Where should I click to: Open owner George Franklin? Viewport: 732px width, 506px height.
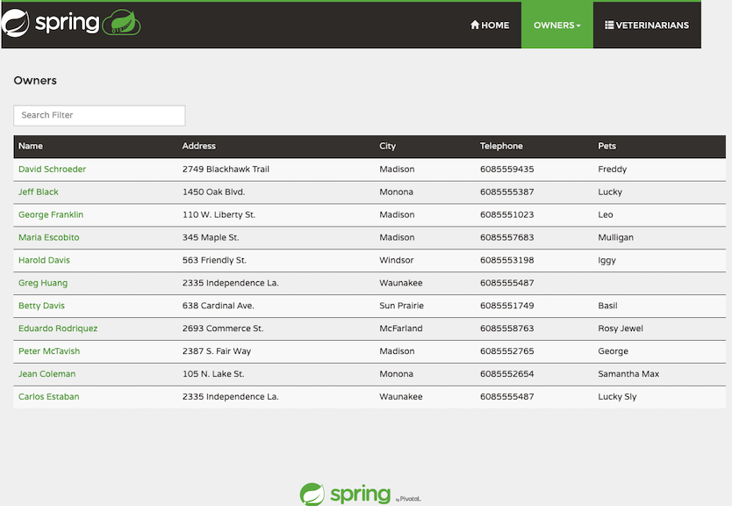(51, 215)
